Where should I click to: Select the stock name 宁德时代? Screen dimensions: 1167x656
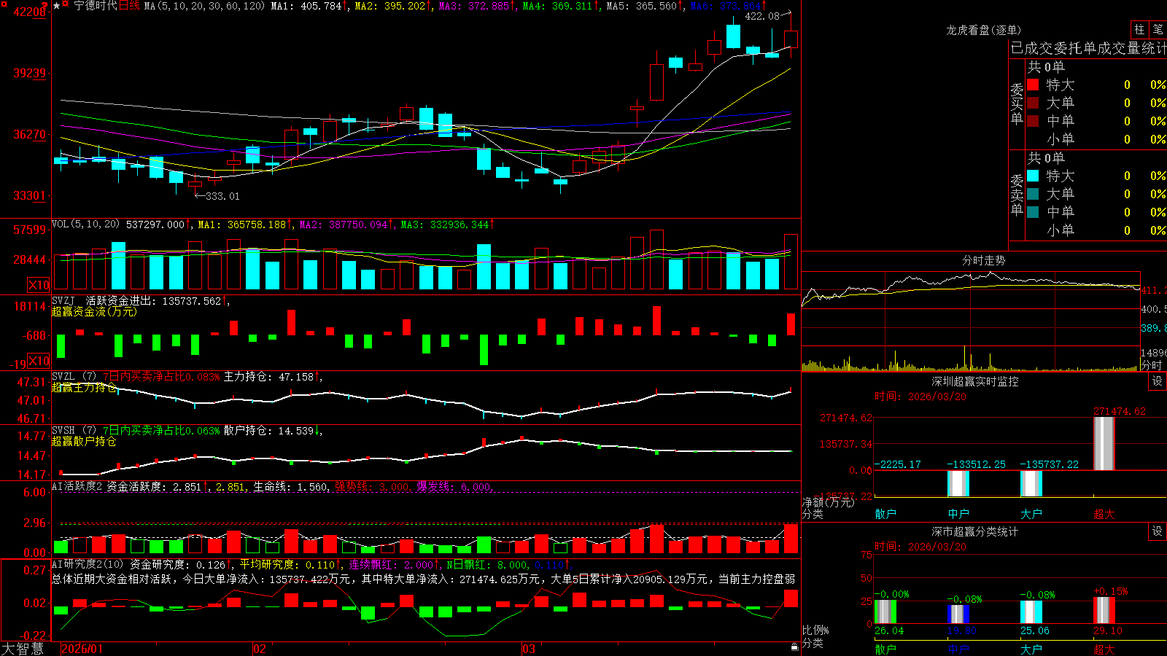click(x=96, y=6)
